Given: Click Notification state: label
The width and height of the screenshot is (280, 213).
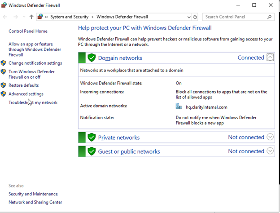Looking at the screenshot, I should coord(97,118).
